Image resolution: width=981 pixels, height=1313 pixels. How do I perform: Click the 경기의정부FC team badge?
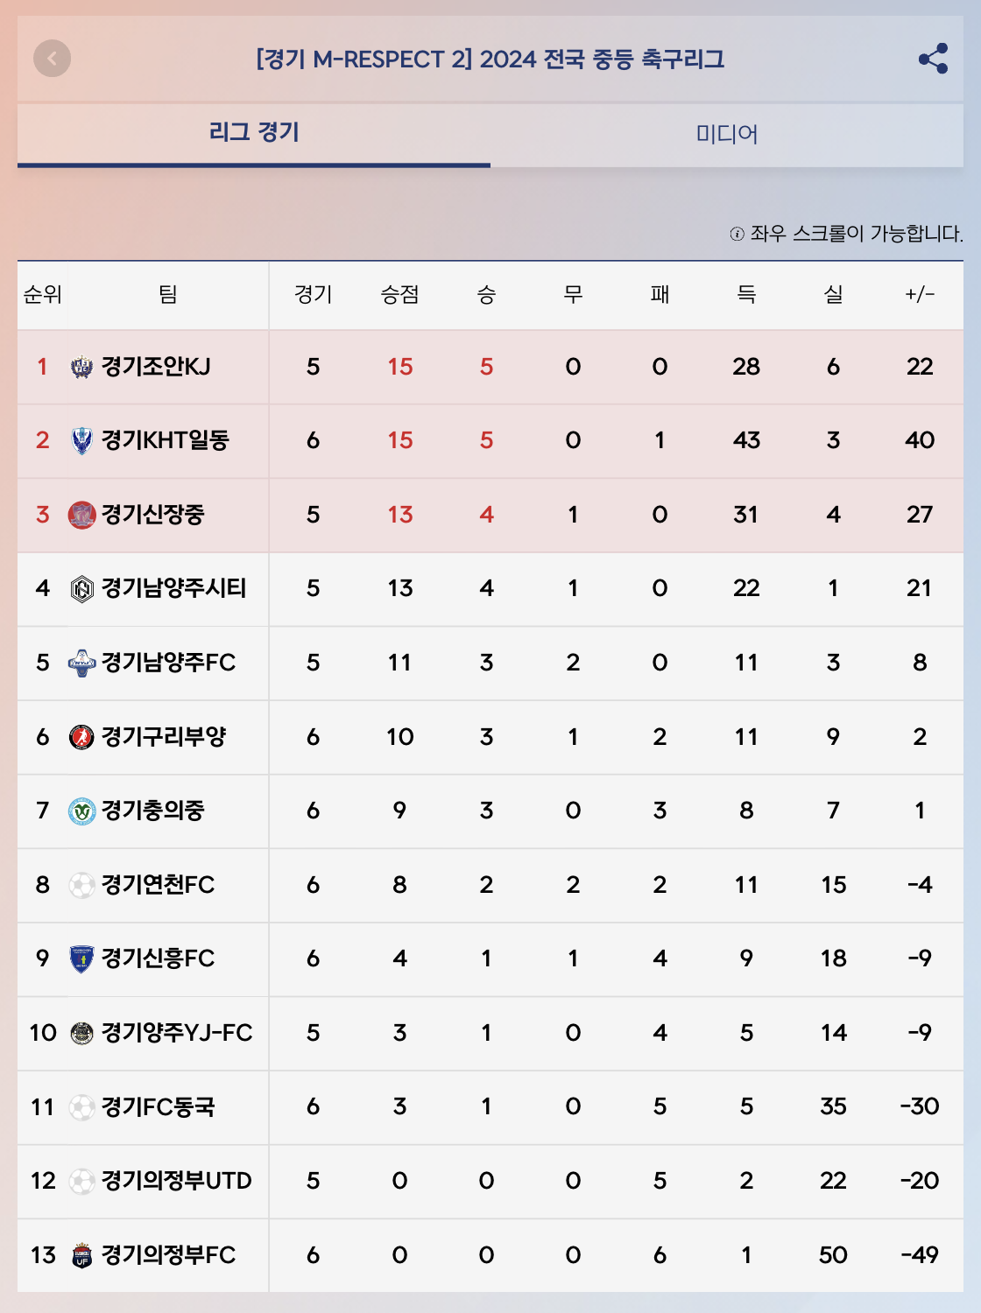[81, 1255]
